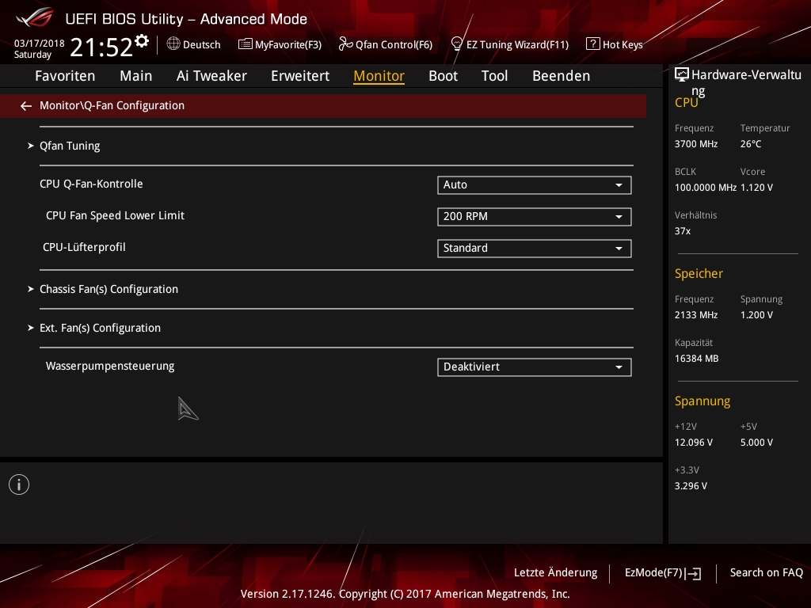Switch to Erweitert tab
Image resolution: width=811 pixels, height=608 pixels.
(x=300, y=76)
